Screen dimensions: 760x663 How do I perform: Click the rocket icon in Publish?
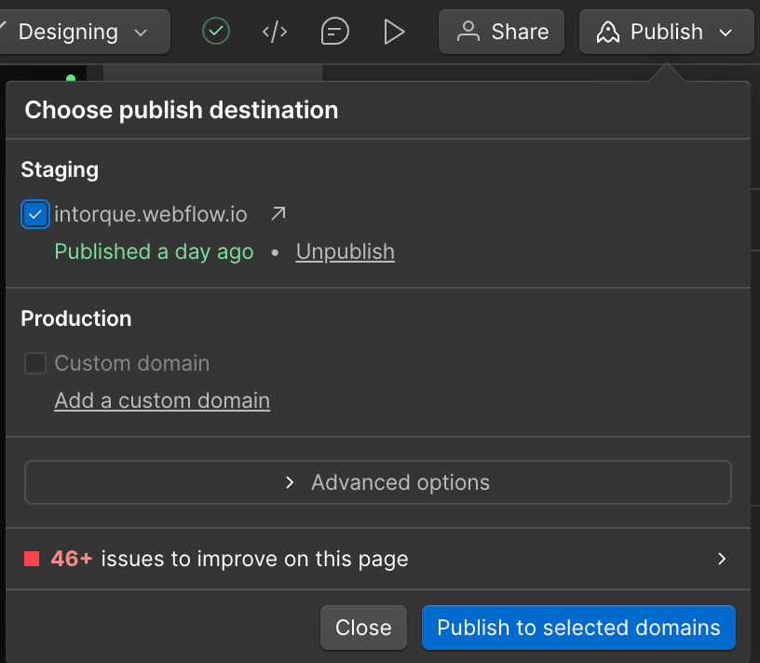608,32
